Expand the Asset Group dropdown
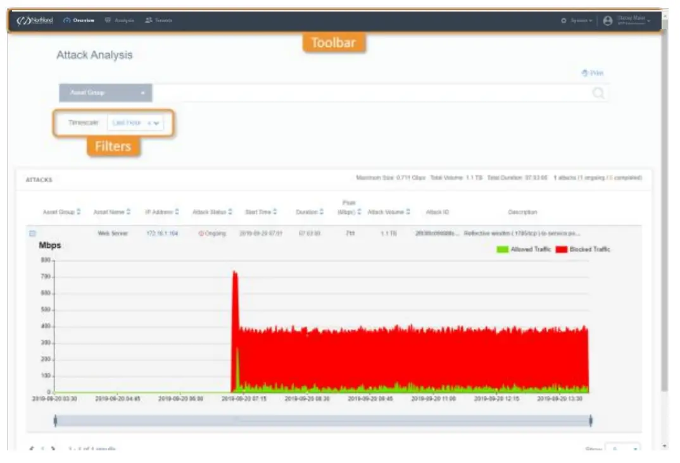Screen dimensions: 680x463 (105, 93)
